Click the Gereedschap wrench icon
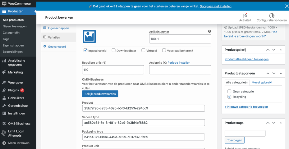The image size is (289, 149). 4,106
